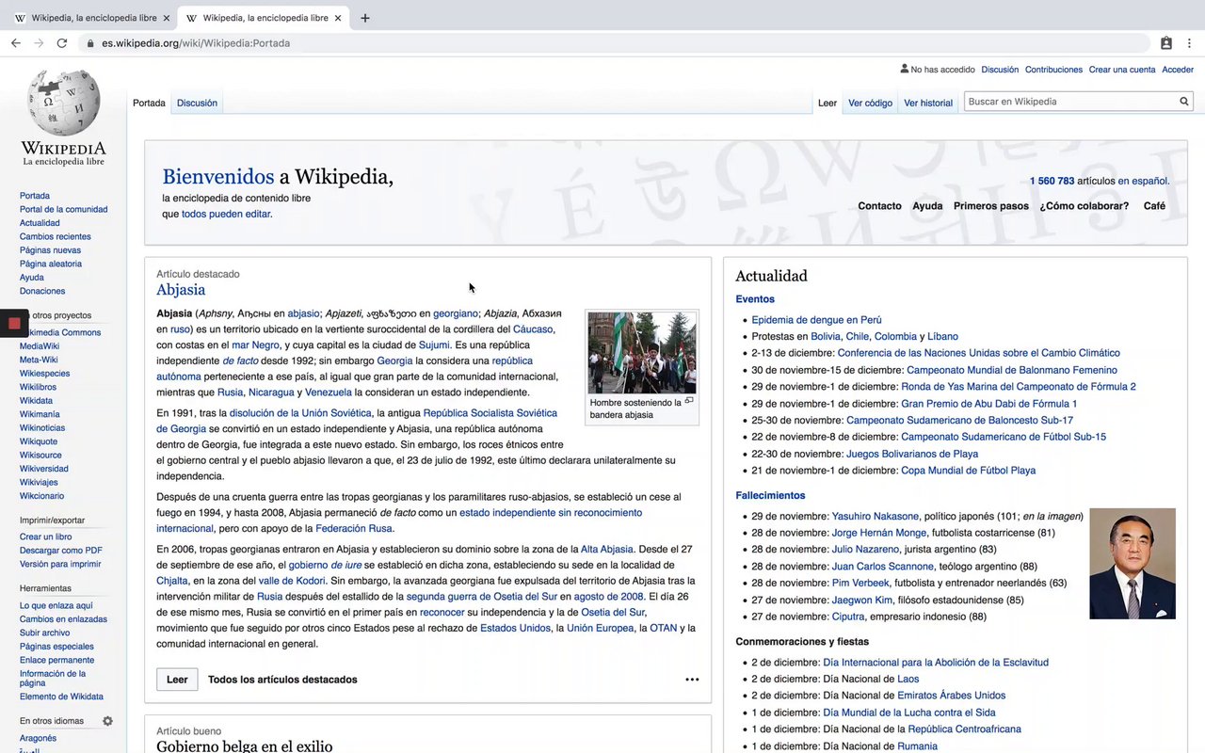Click 'Elemento de Wikidata' link
Image resolution: width=1205 pixels, height=753 pixels.
[61, 697]
